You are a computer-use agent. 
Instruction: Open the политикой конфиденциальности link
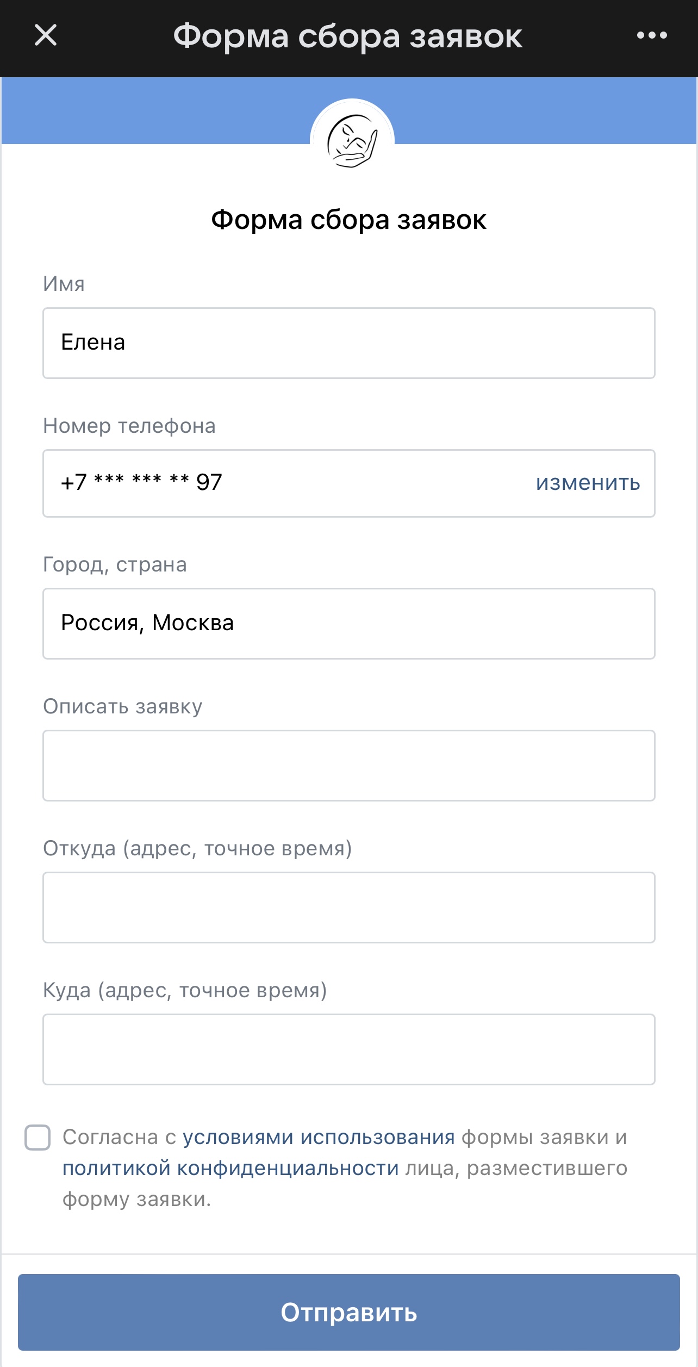point(230,1168)
